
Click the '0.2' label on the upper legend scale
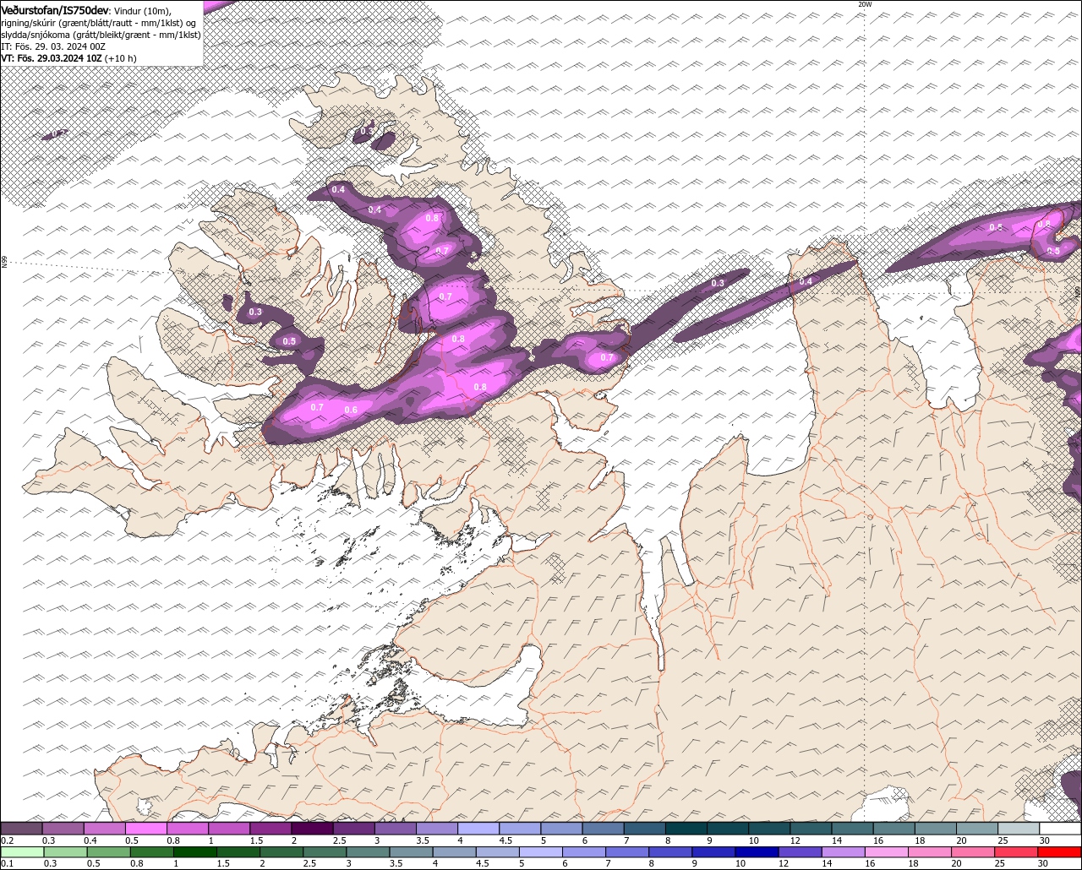[8, 840]
